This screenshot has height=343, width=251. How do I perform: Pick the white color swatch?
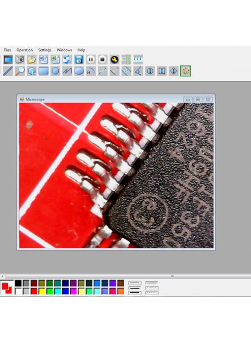(18, 291)
